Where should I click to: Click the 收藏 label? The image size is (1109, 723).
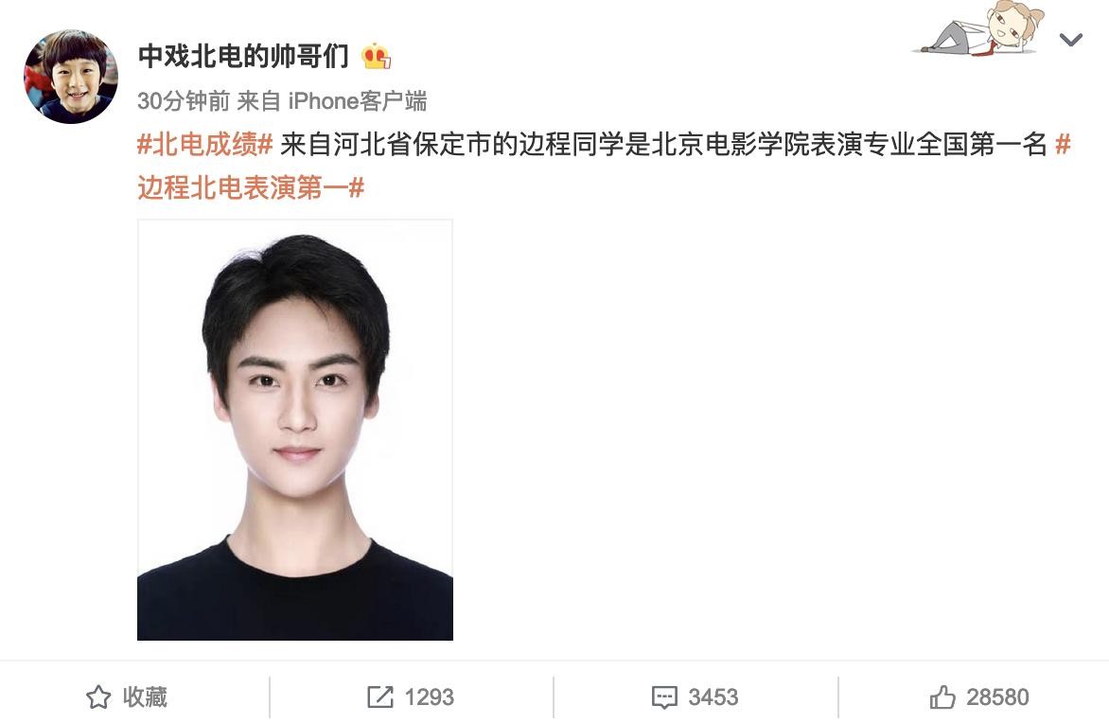(145, 697)
